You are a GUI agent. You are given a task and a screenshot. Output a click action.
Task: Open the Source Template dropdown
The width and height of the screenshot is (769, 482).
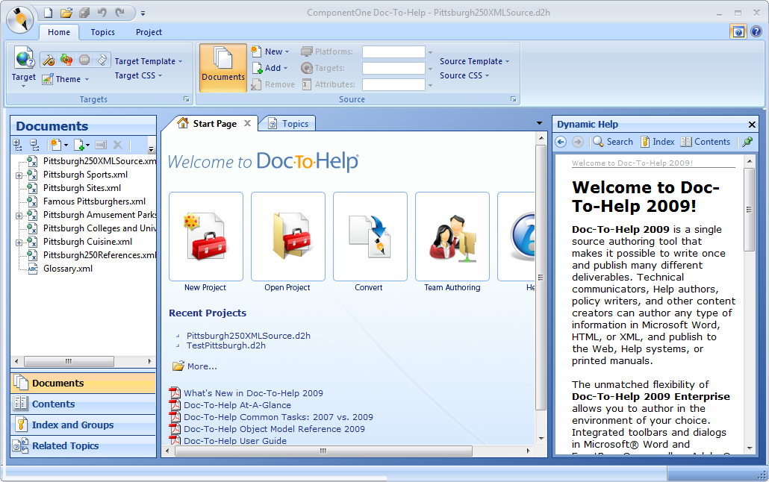[x=474, y=61]
